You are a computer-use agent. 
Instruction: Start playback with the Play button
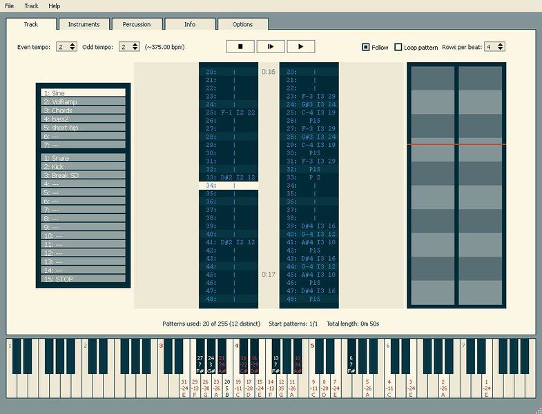(300, 47)
